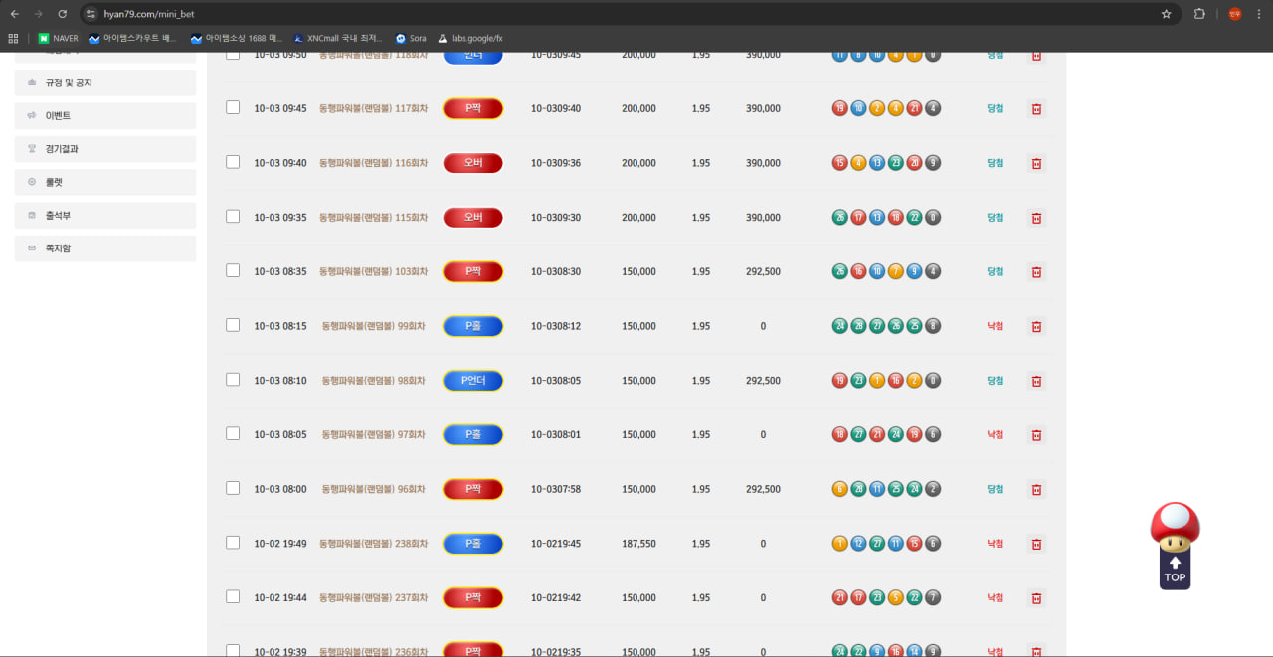Reload the page

[63, 14]
